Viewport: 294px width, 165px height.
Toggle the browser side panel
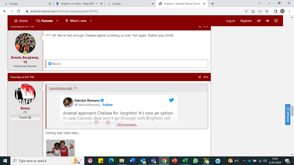275,11
